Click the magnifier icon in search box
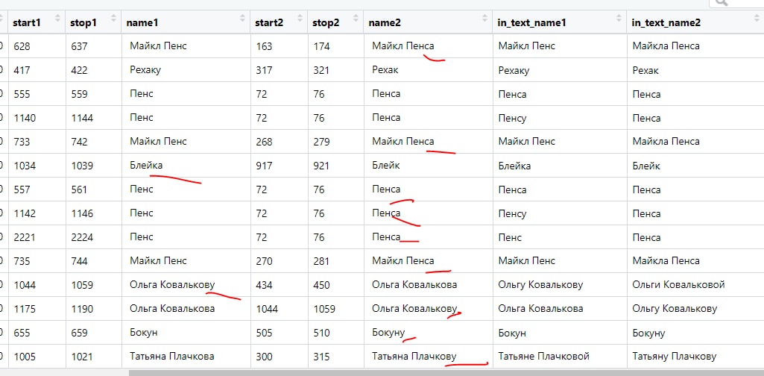Viewport: 764px width, 376px height. pos(720,3)
